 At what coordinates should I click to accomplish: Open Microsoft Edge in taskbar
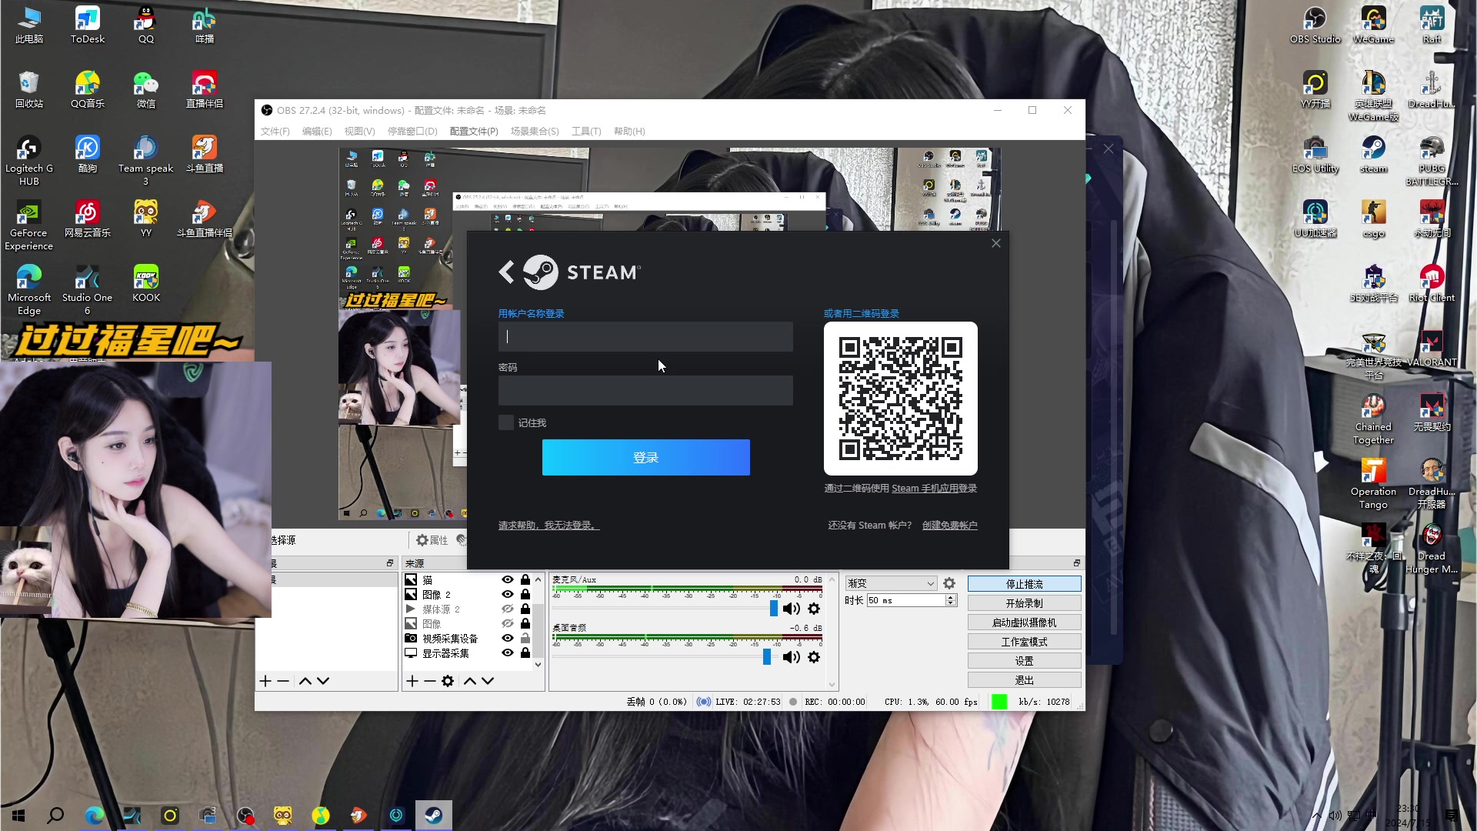[94, 815]
